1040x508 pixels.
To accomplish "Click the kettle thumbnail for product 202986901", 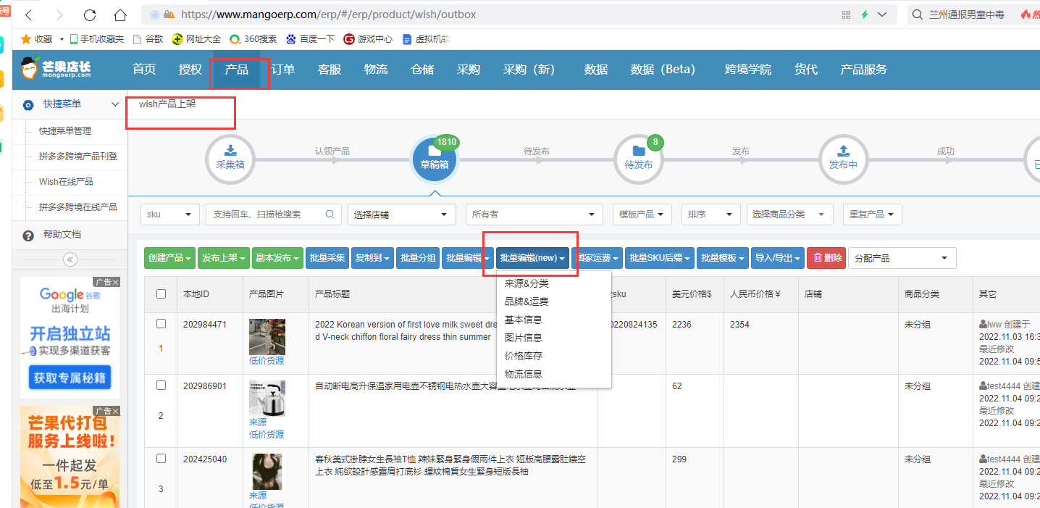I will click(x=267, y=399).
